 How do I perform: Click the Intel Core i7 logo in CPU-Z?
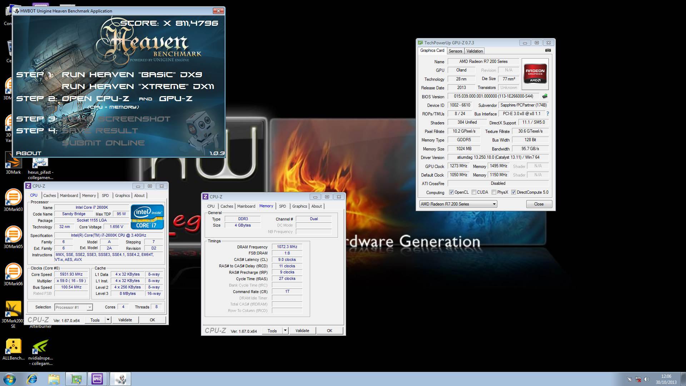[x=147, y=217]
